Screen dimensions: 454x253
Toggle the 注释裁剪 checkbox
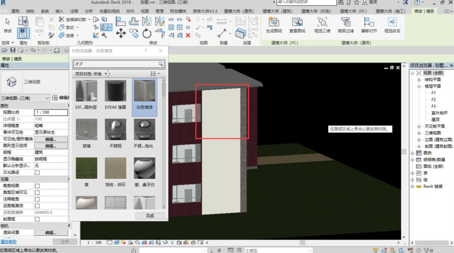tap(37, 199)
